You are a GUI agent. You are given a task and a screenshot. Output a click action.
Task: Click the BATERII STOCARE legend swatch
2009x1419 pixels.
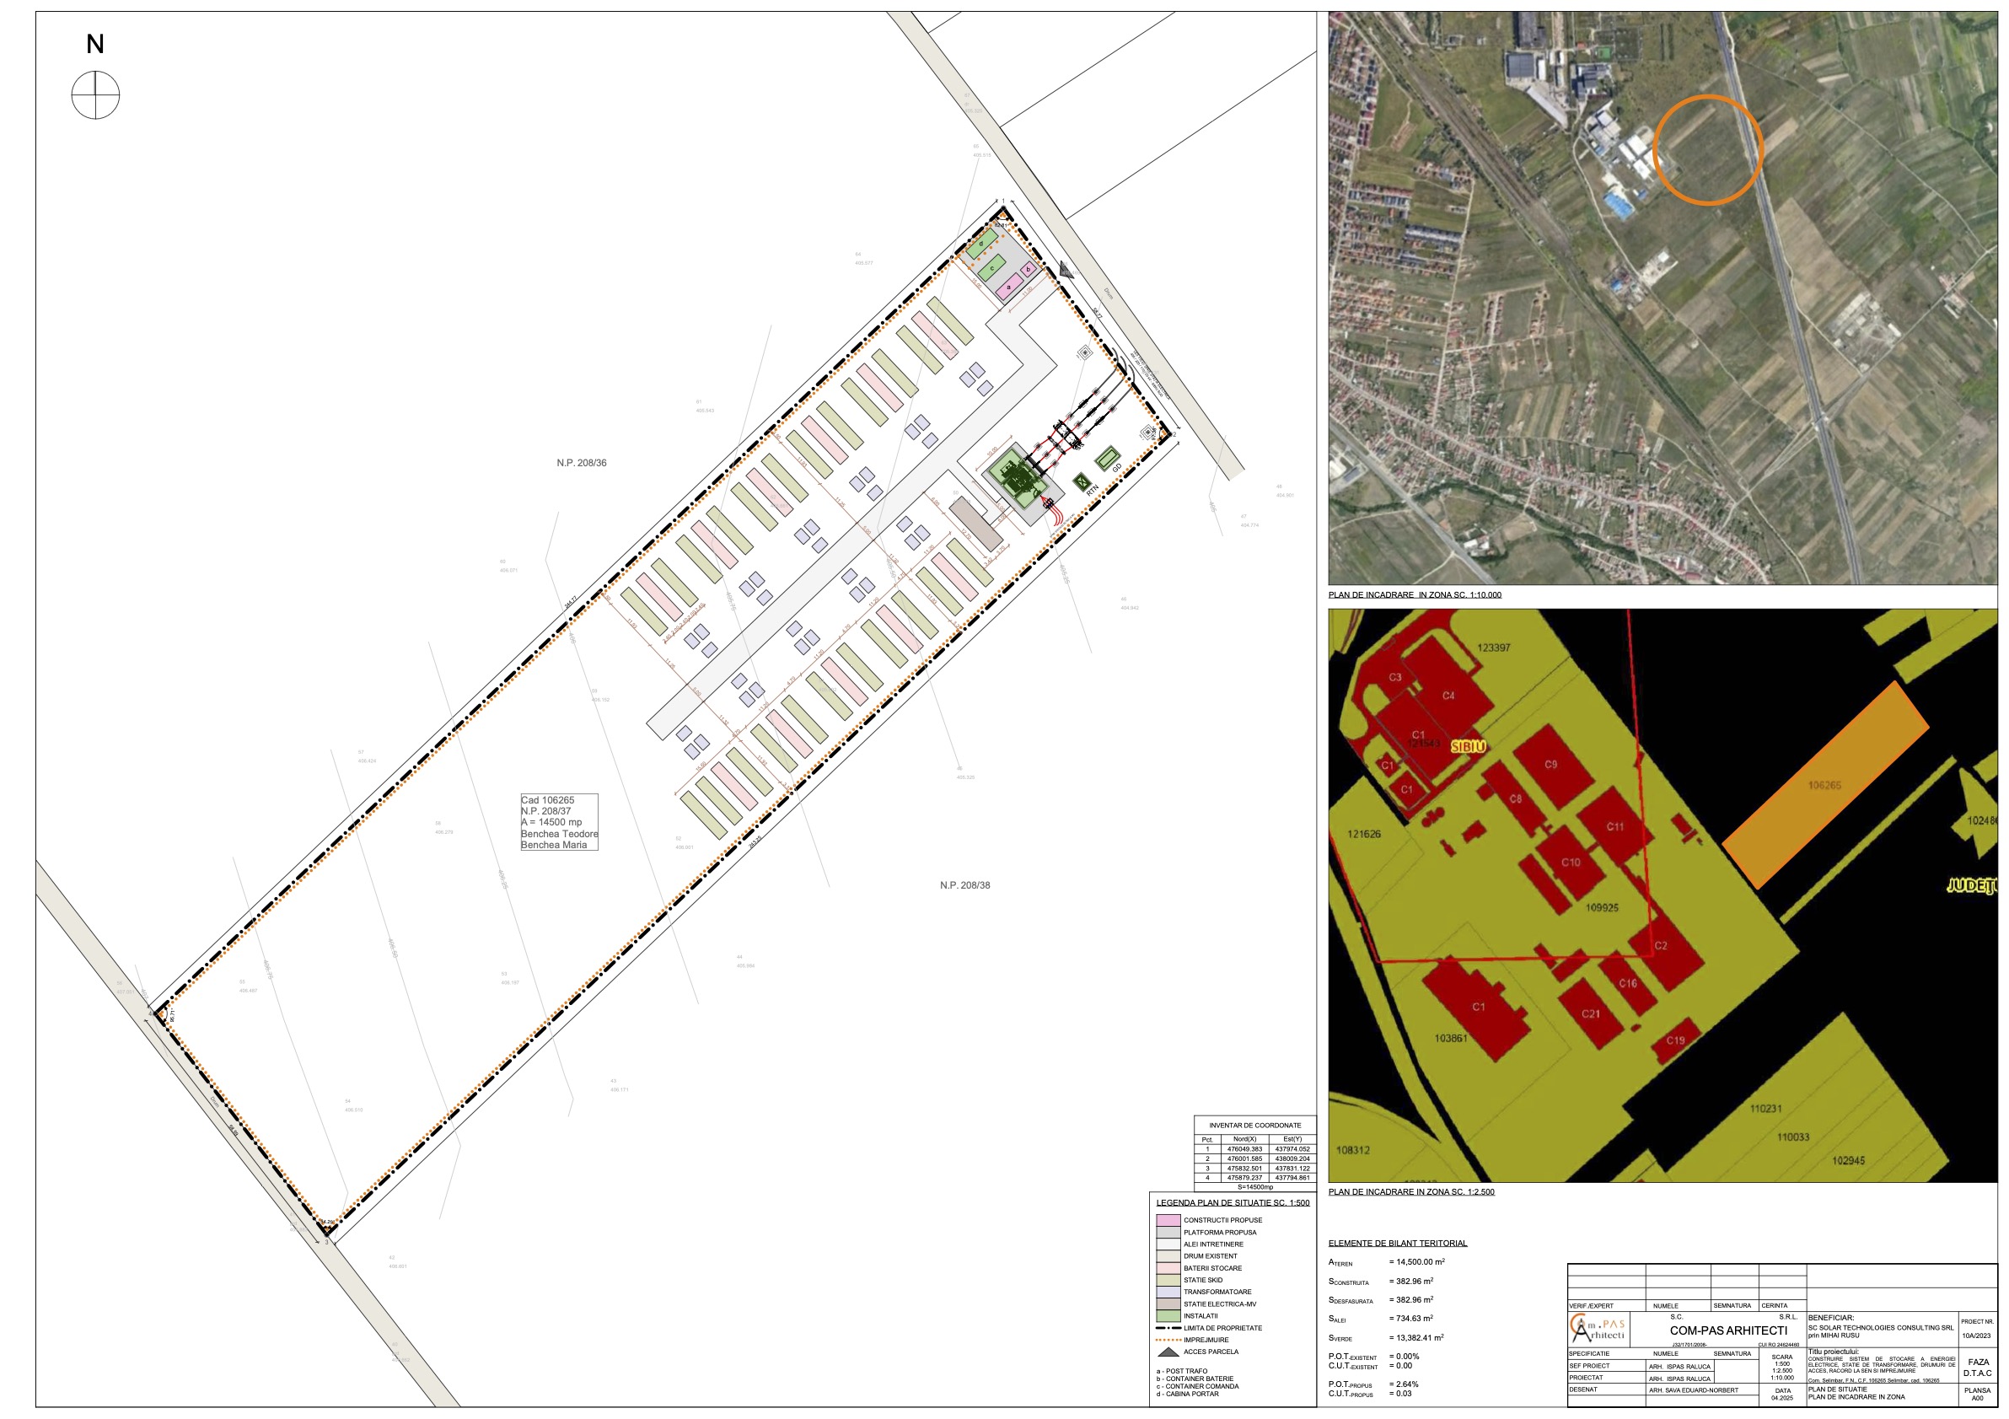(1168, 1267)
